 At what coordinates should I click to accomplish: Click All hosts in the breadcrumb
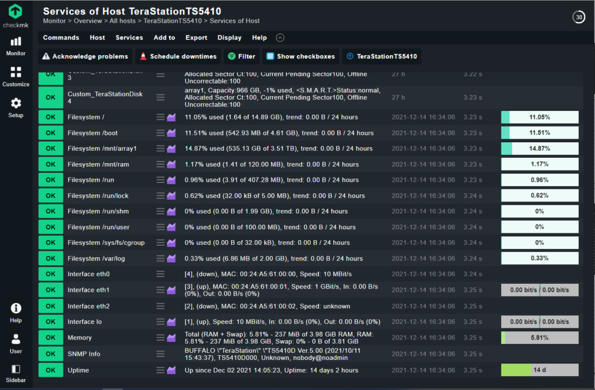(x=122, y=21)
